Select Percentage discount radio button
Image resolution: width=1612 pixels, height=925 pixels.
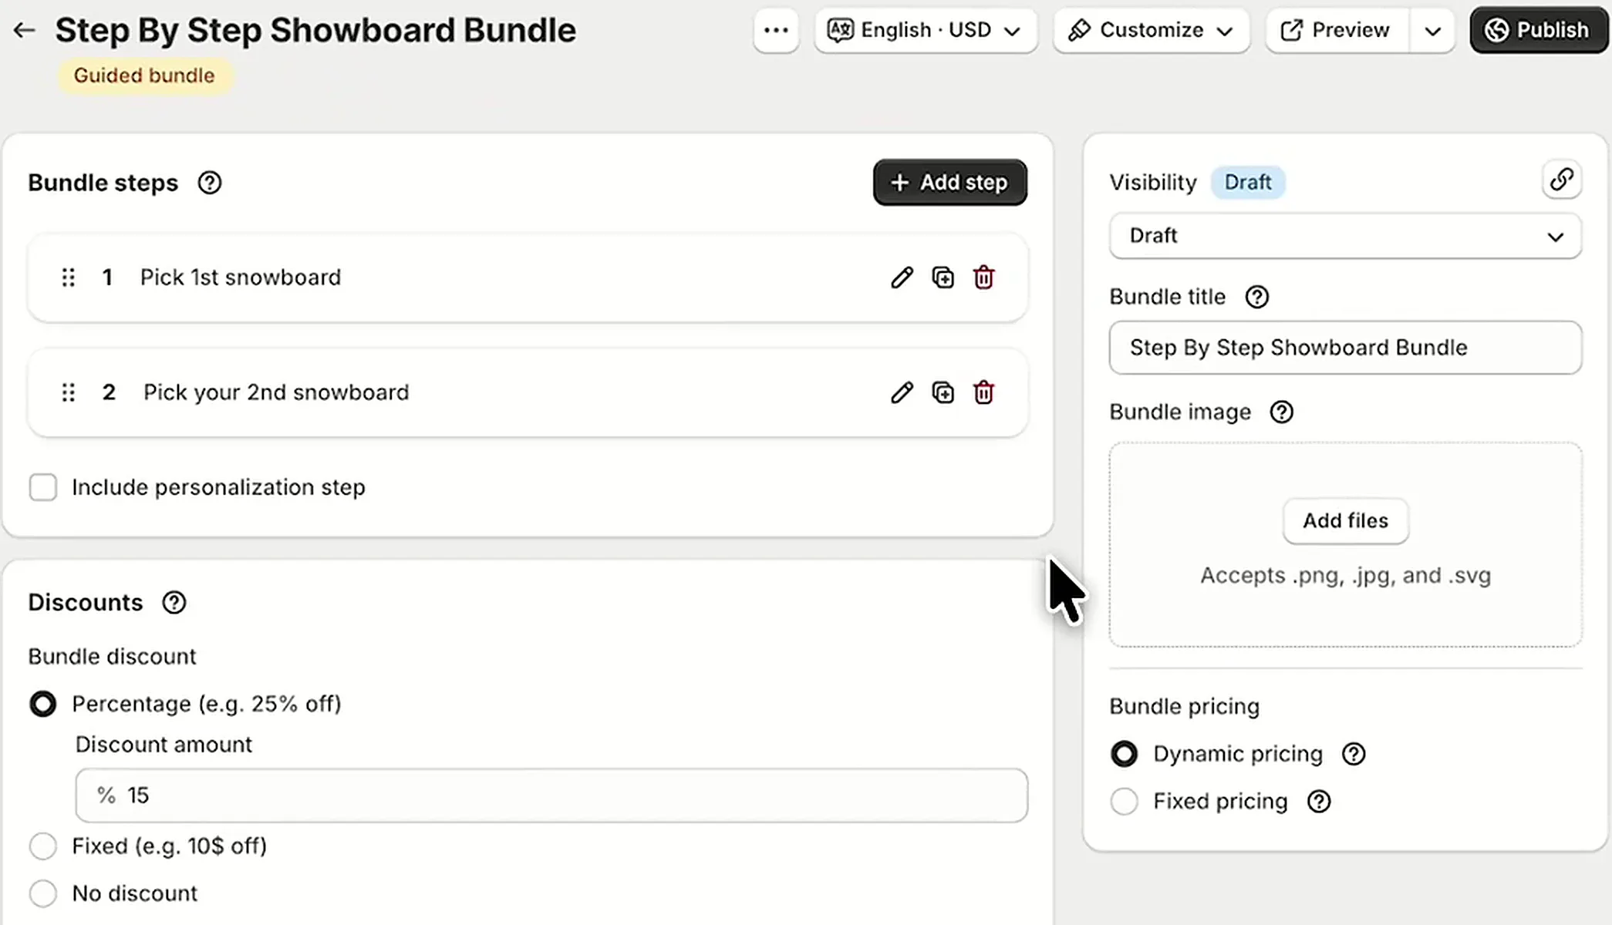point(43,704)
